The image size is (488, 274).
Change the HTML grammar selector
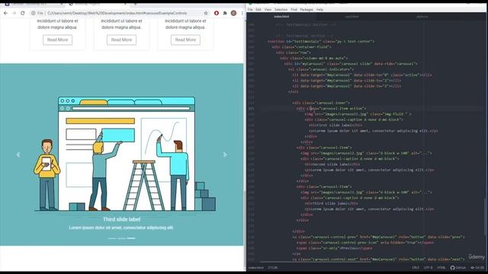(x=441, y=267)
